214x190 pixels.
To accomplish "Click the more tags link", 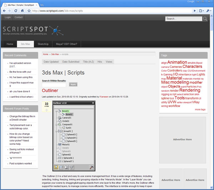I will 200,109.
